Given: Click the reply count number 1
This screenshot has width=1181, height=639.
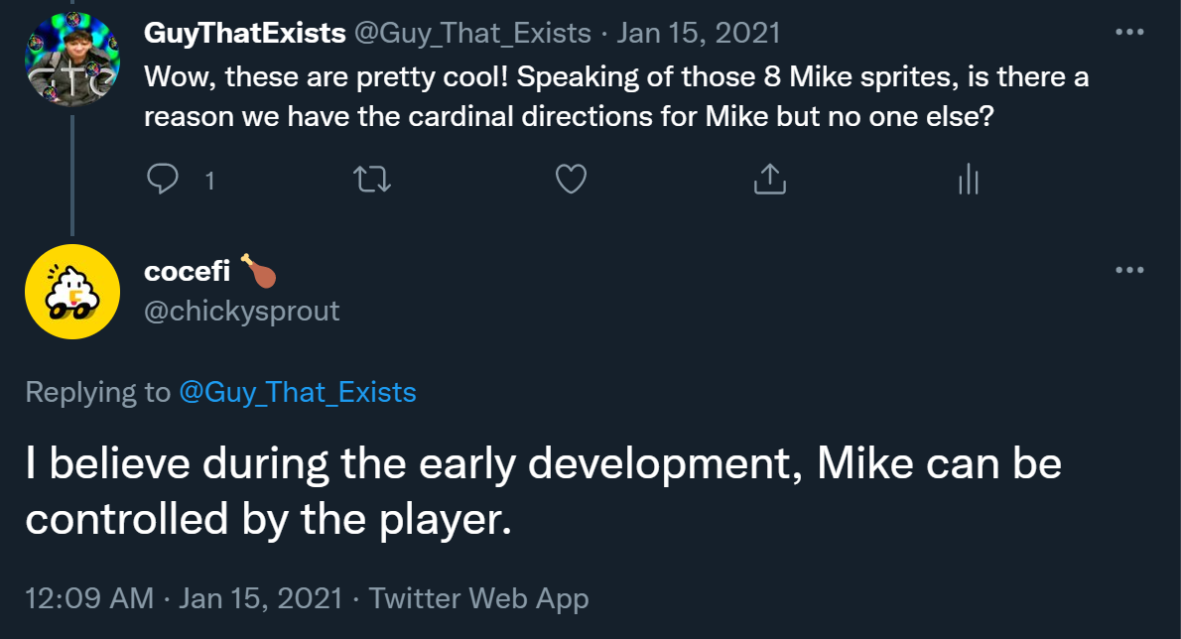Looking at the screenshot, I should [x=208, y=180].
